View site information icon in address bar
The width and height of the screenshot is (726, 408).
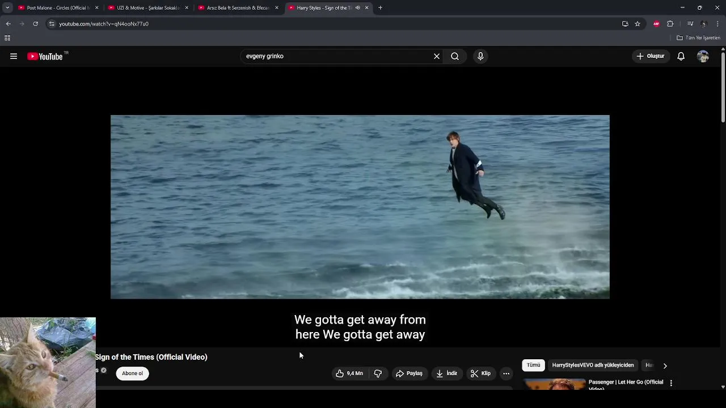point(52,24)
